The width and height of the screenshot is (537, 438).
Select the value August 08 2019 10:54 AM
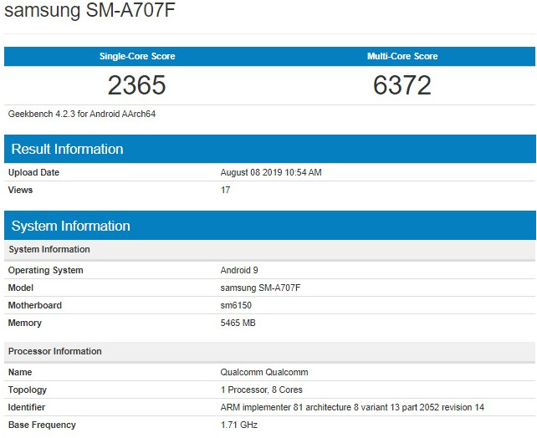271,172
